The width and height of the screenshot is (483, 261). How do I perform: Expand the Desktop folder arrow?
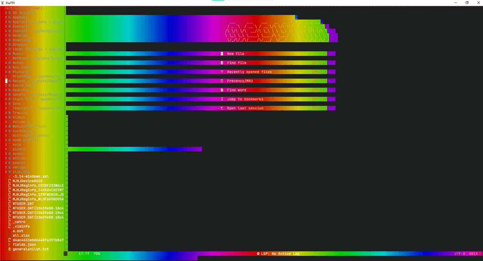(x=6, y=35)
